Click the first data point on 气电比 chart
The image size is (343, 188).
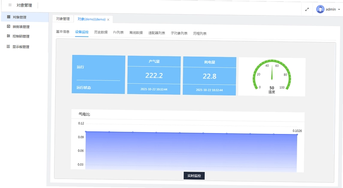86,131
